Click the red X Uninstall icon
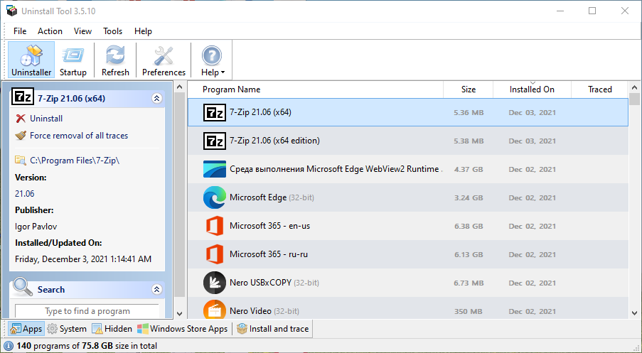 click(21, 119)
